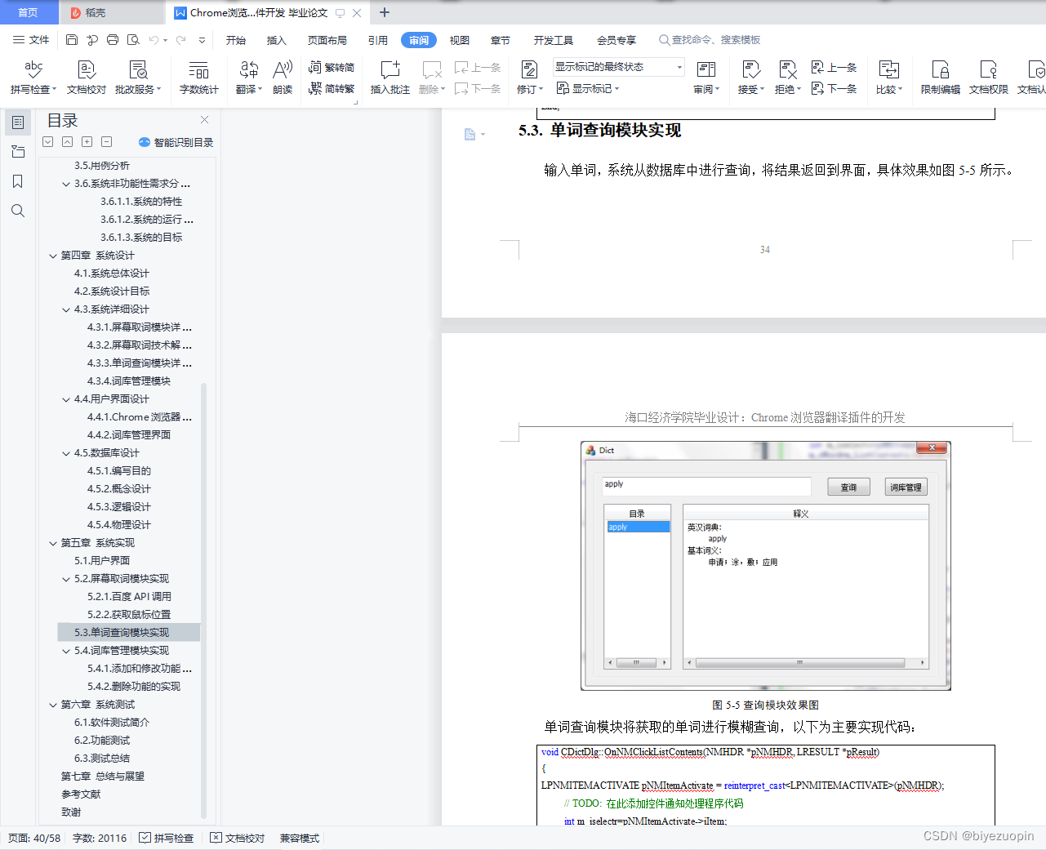Open the 会员专享 ribbon tab

tap(616, 40)
